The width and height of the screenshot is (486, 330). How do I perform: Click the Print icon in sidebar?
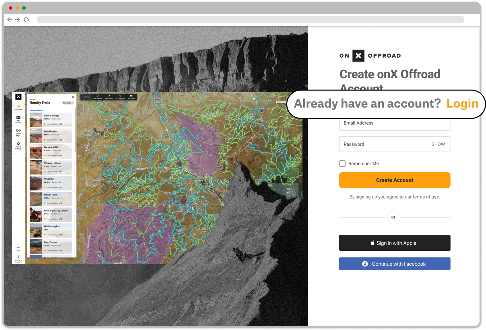[18, 248]
